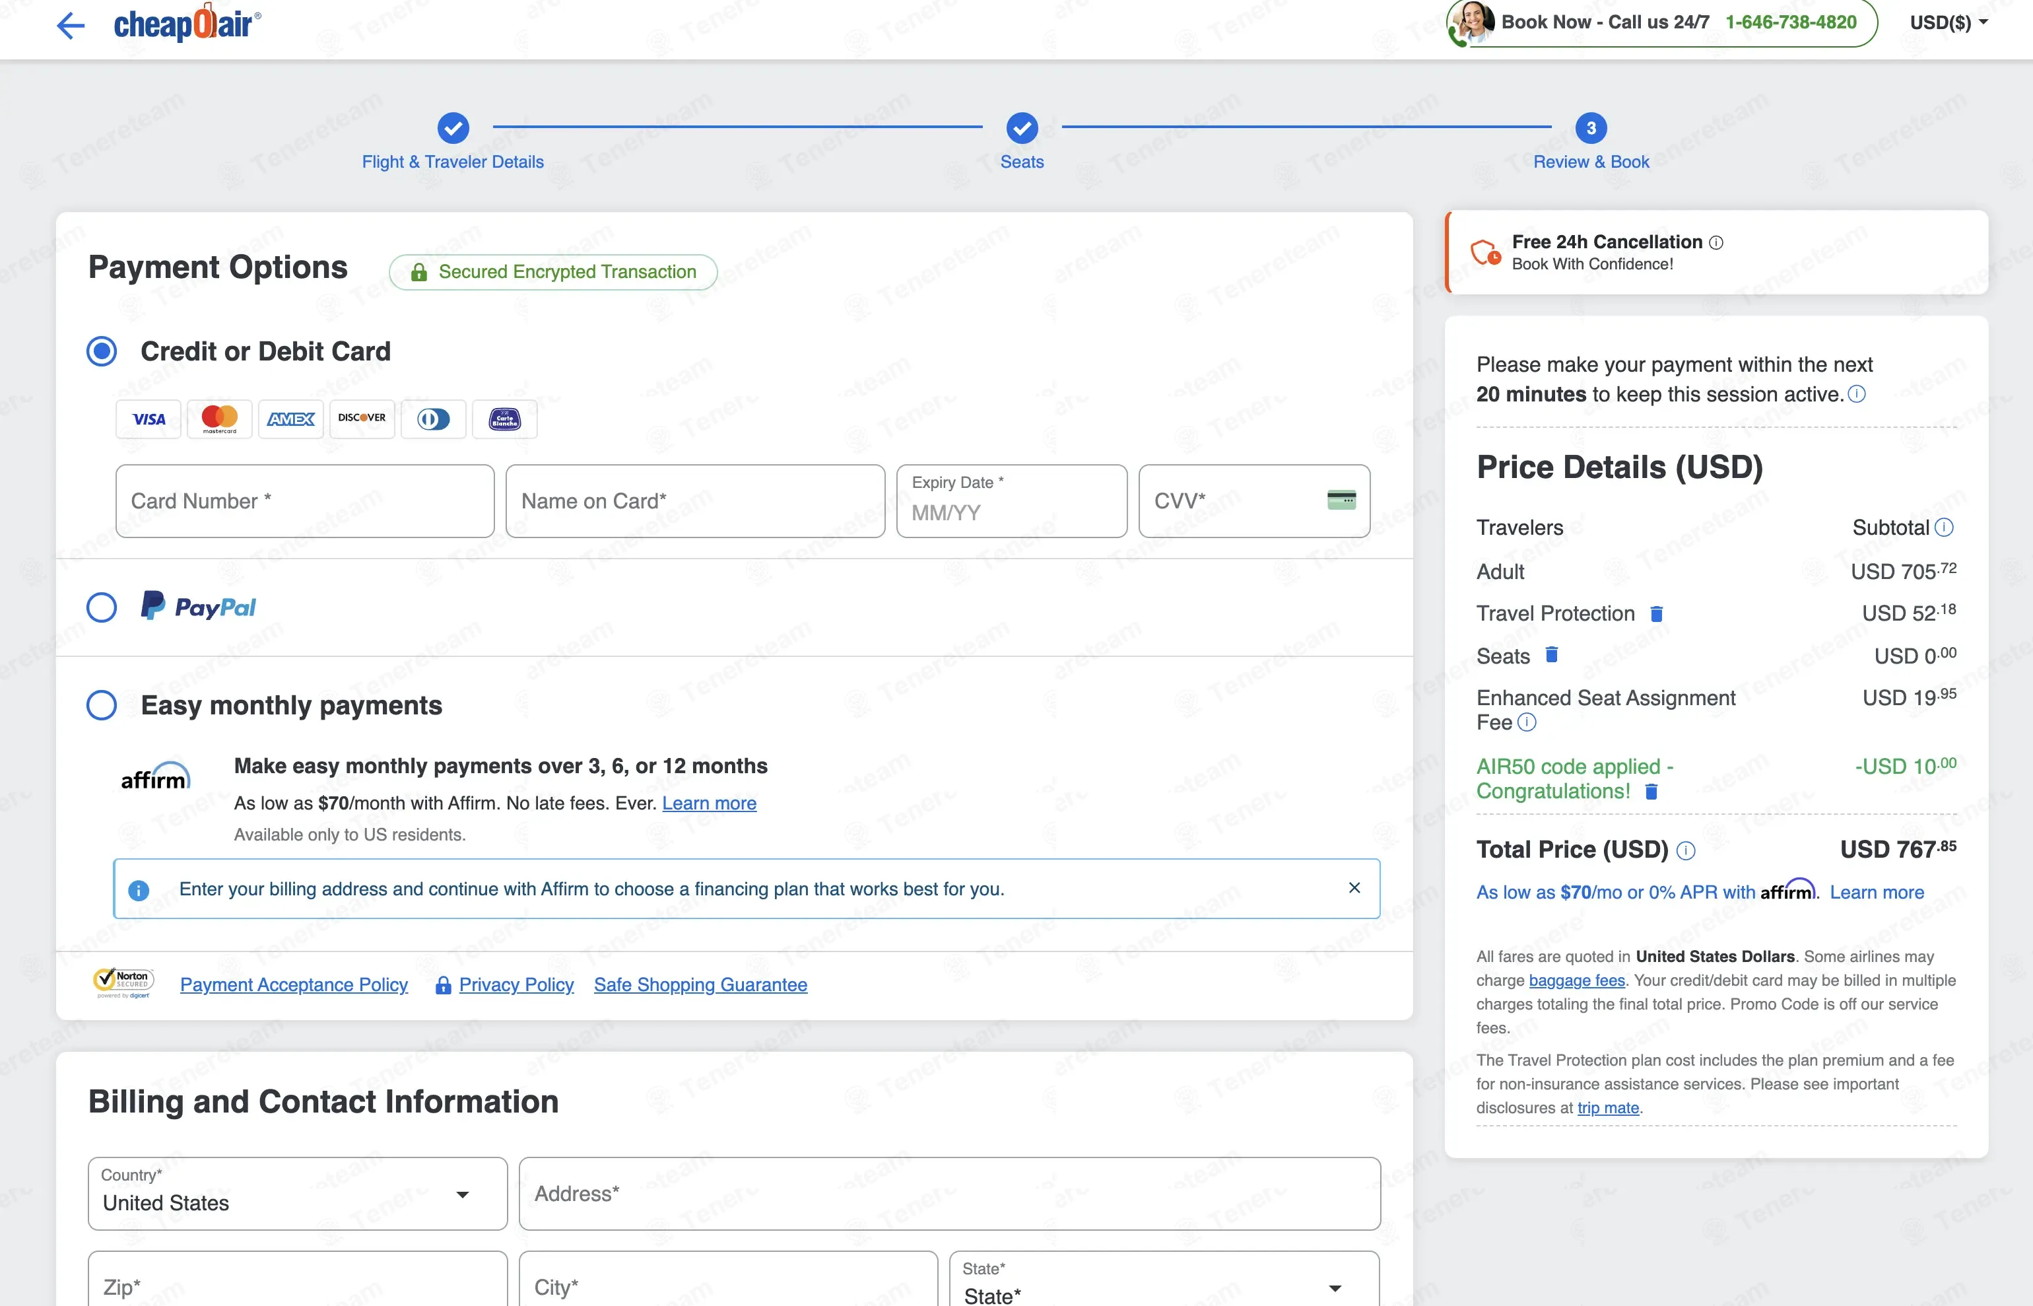Screen dimensions: 2033x1306
Task: Open the Payment Acceptance Policy link
Action: click(293, 984)
